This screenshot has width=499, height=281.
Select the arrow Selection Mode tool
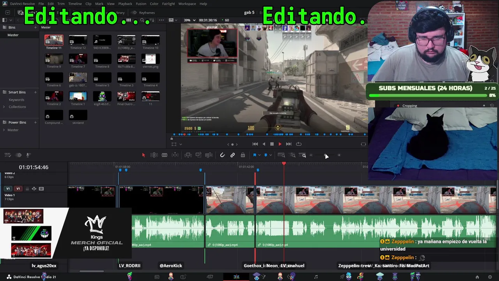point(143,155)
